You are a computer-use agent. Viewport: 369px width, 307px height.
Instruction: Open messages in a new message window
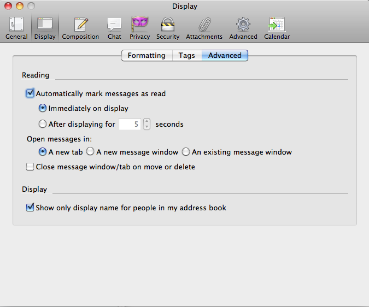[91, 152]
